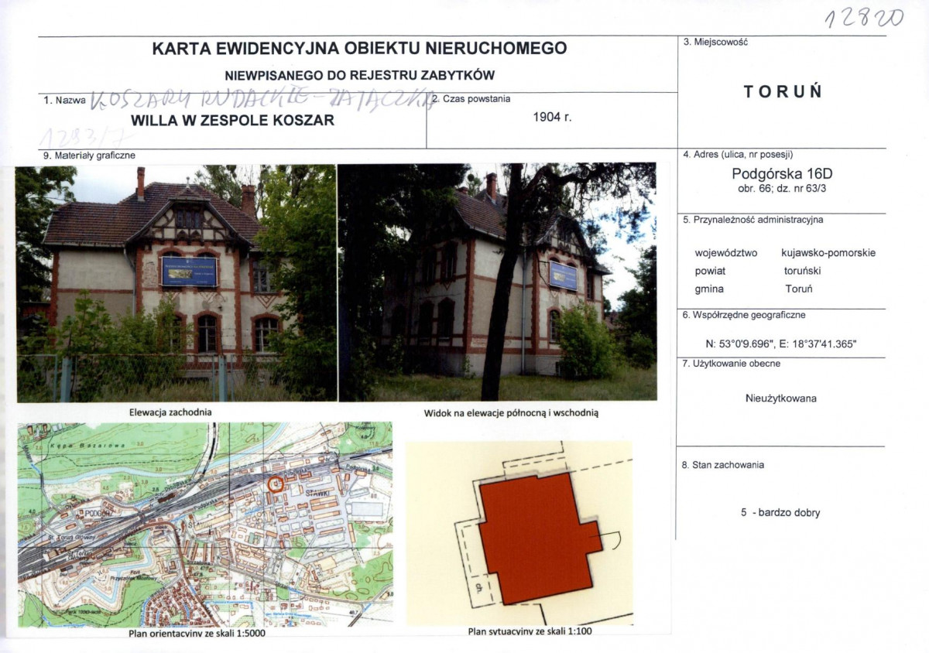The height and width of the screenshot is (653, 929).
Task: Click the gmina value 'Toruń'
Action: point(799,289)
